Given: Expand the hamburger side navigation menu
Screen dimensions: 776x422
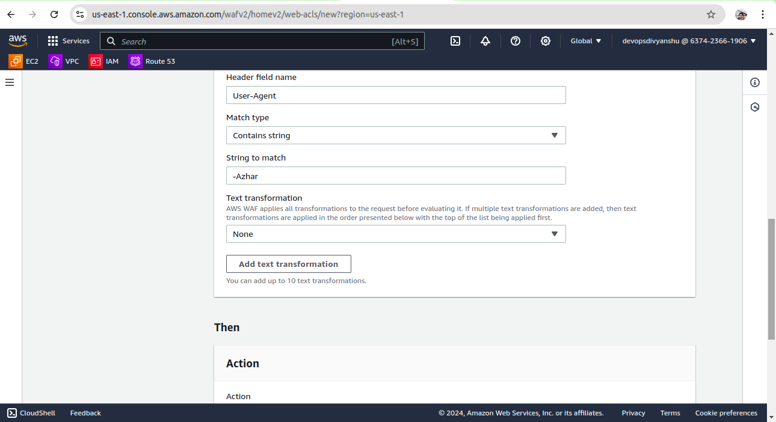Looking at the screenshot, I should pyautogui.click(x=10, y=82).
